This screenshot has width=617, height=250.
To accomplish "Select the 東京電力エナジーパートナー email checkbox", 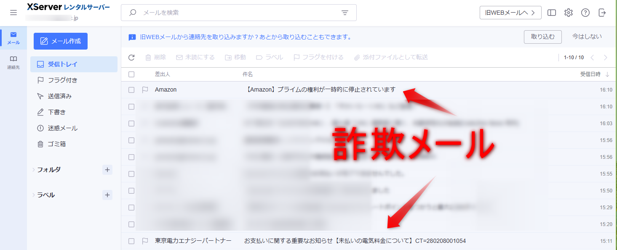I will tap(131, 241).
